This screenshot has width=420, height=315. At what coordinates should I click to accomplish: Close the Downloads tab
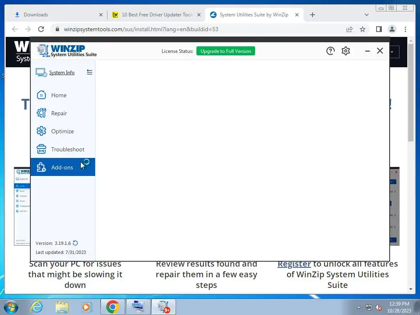point(101,15)
